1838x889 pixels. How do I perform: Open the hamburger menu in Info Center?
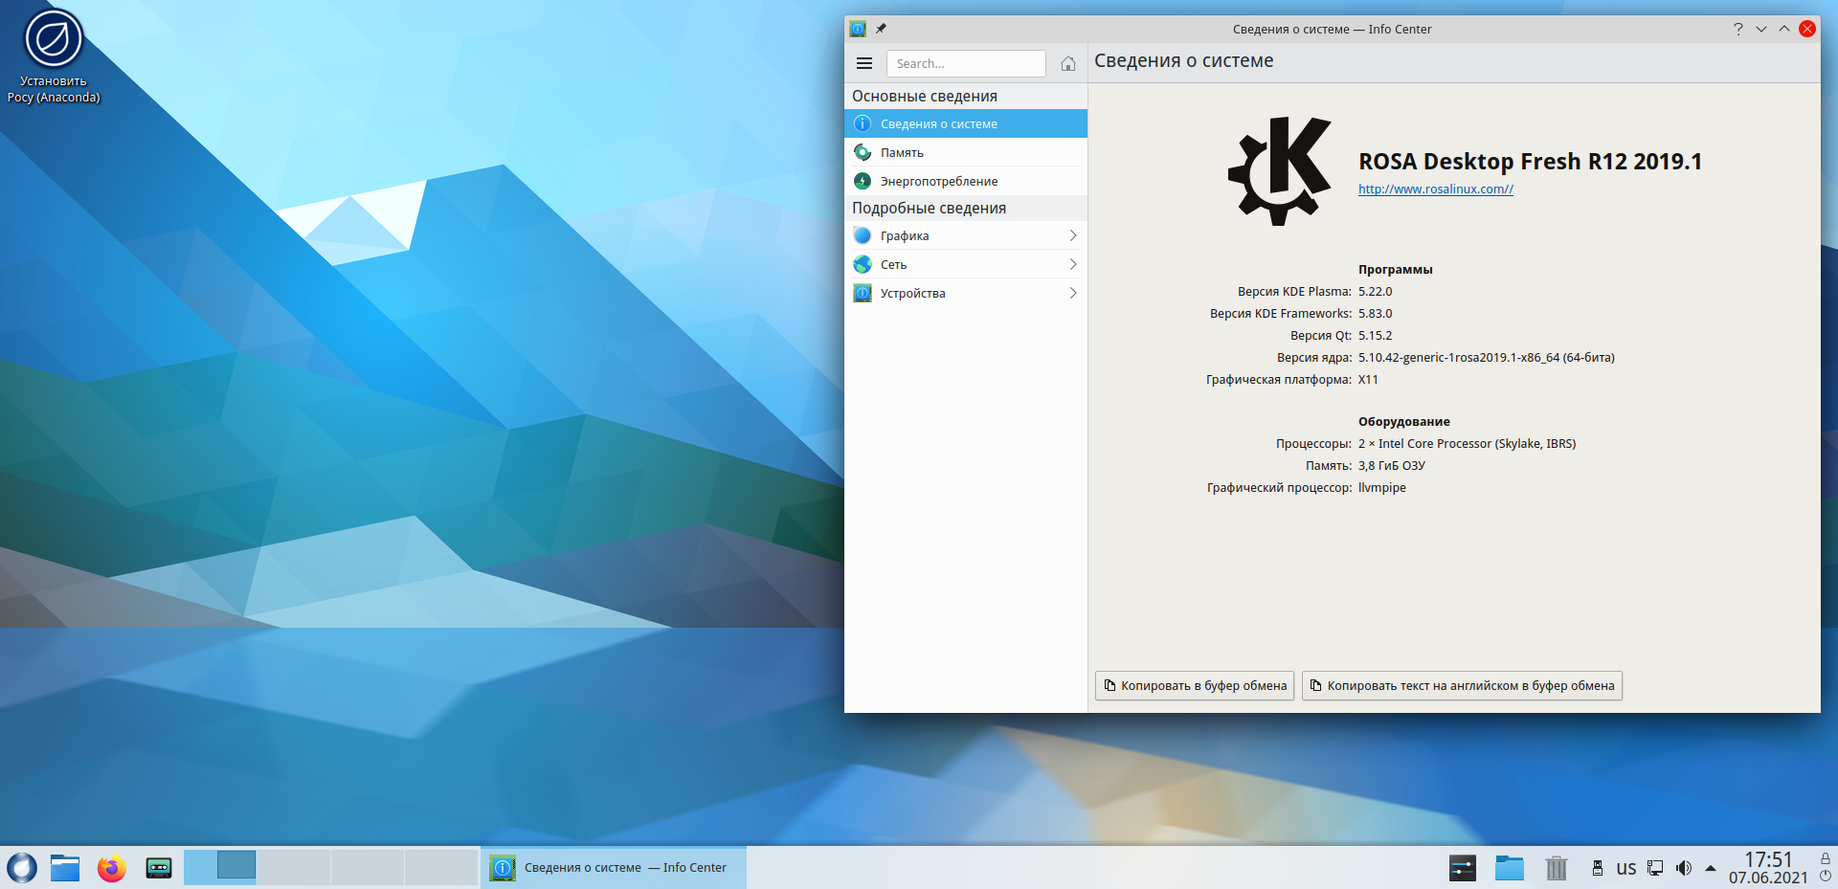[x=863, y=63]
